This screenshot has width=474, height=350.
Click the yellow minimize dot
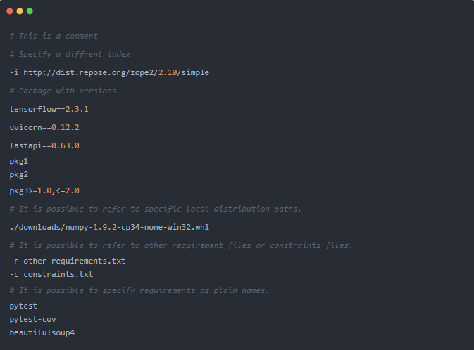pyautogui.click(x=20, y=11)
